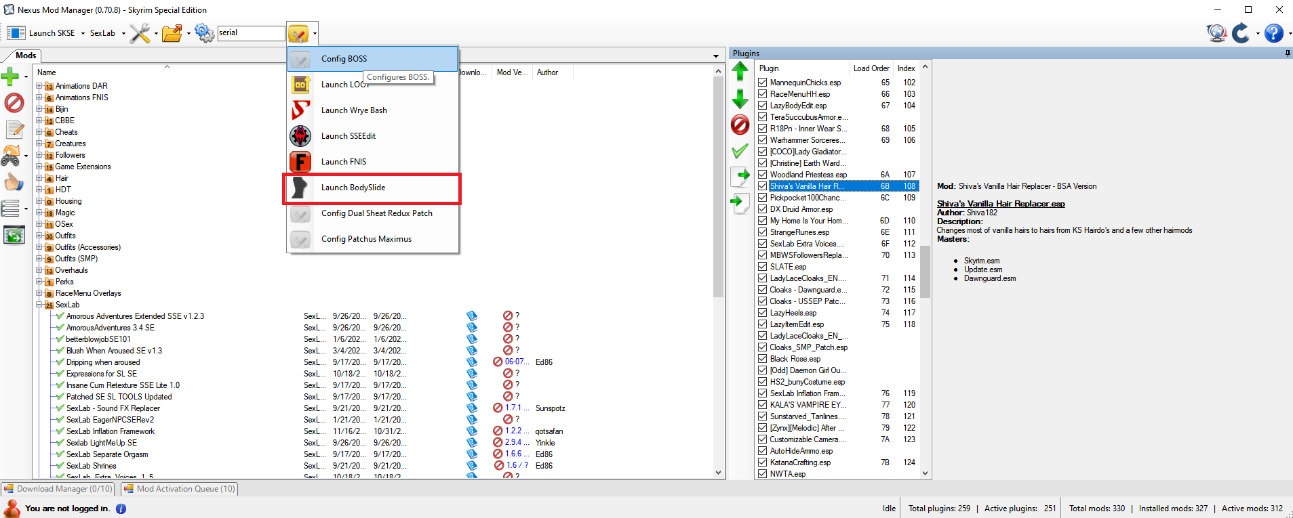Expand the Outfits (SMP) category

coord(39,259)
